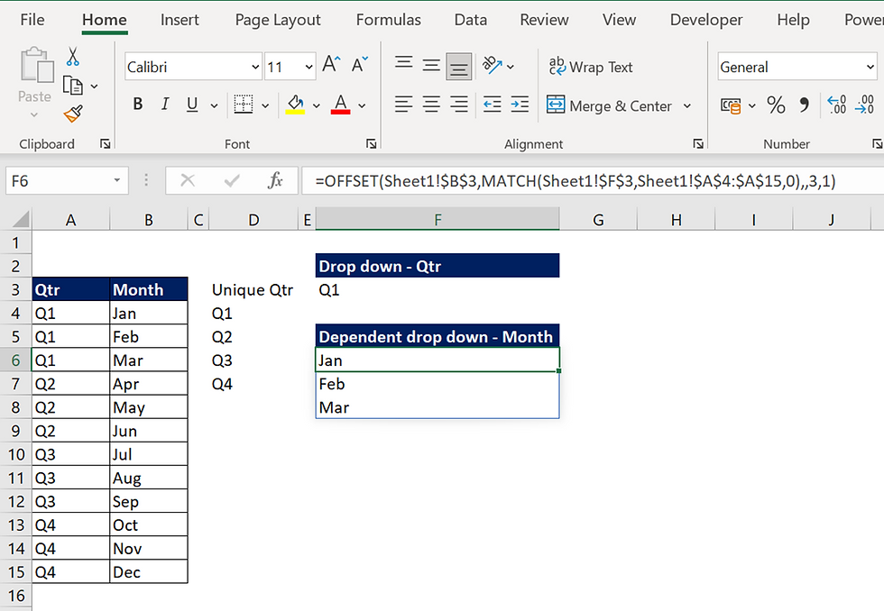884x611 pixels.
Task: Click the Cut scissors icon
Action: [x=72, y=57]
